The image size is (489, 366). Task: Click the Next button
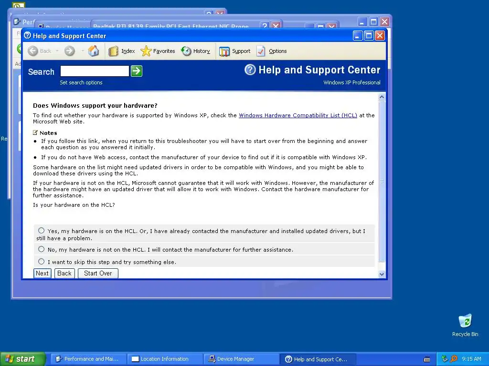click(42, 273)
